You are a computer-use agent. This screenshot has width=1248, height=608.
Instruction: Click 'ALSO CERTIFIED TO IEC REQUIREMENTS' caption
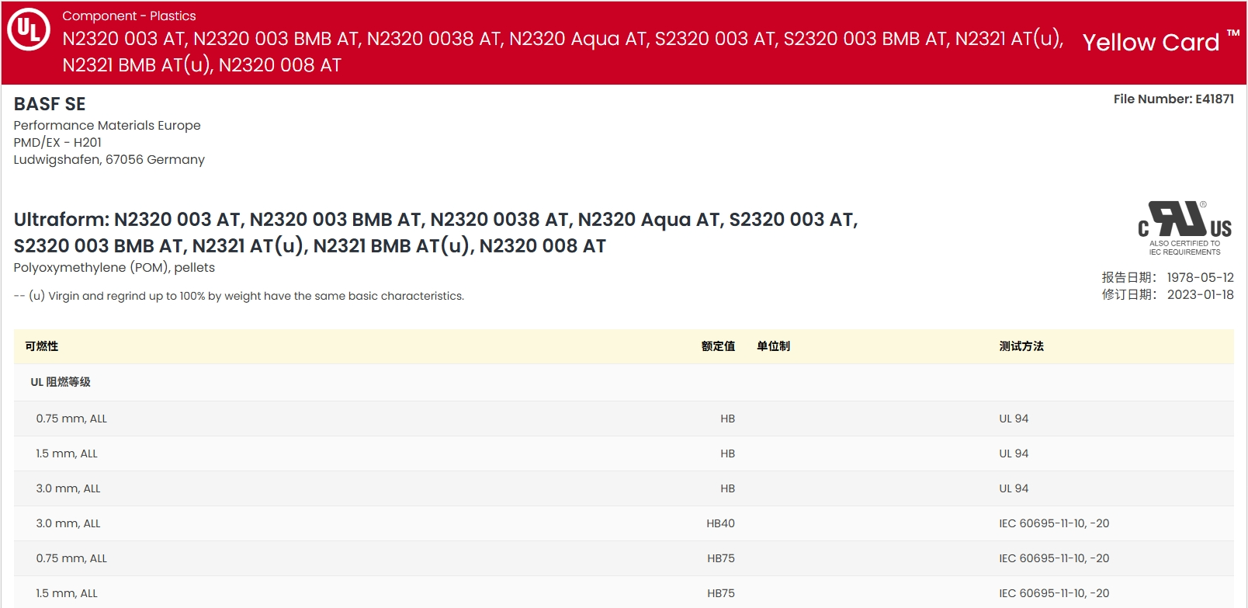pyautogui.click(x=1184, y=248)
